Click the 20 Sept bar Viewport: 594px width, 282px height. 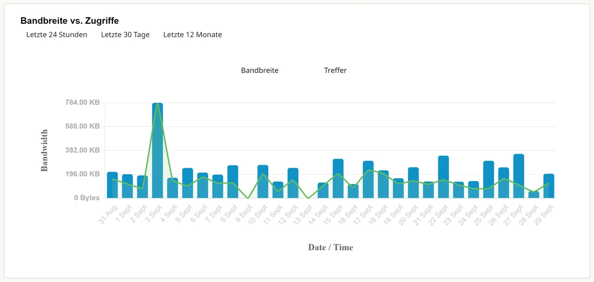coord(413,183)
